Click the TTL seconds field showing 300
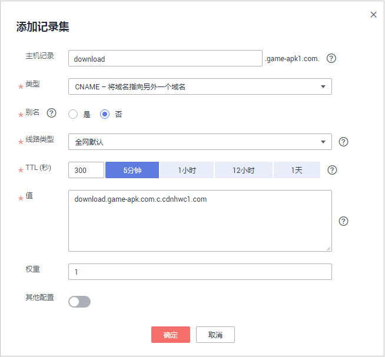This screenshot has height=357, width=385. pos(86,170)
